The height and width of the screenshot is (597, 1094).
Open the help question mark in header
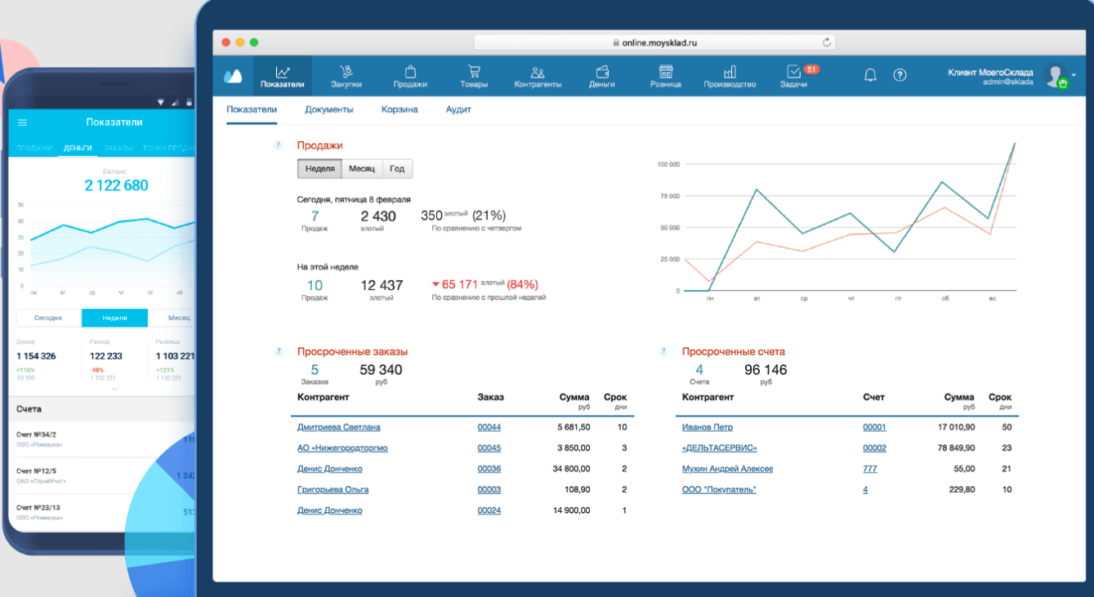click(900, 75)
